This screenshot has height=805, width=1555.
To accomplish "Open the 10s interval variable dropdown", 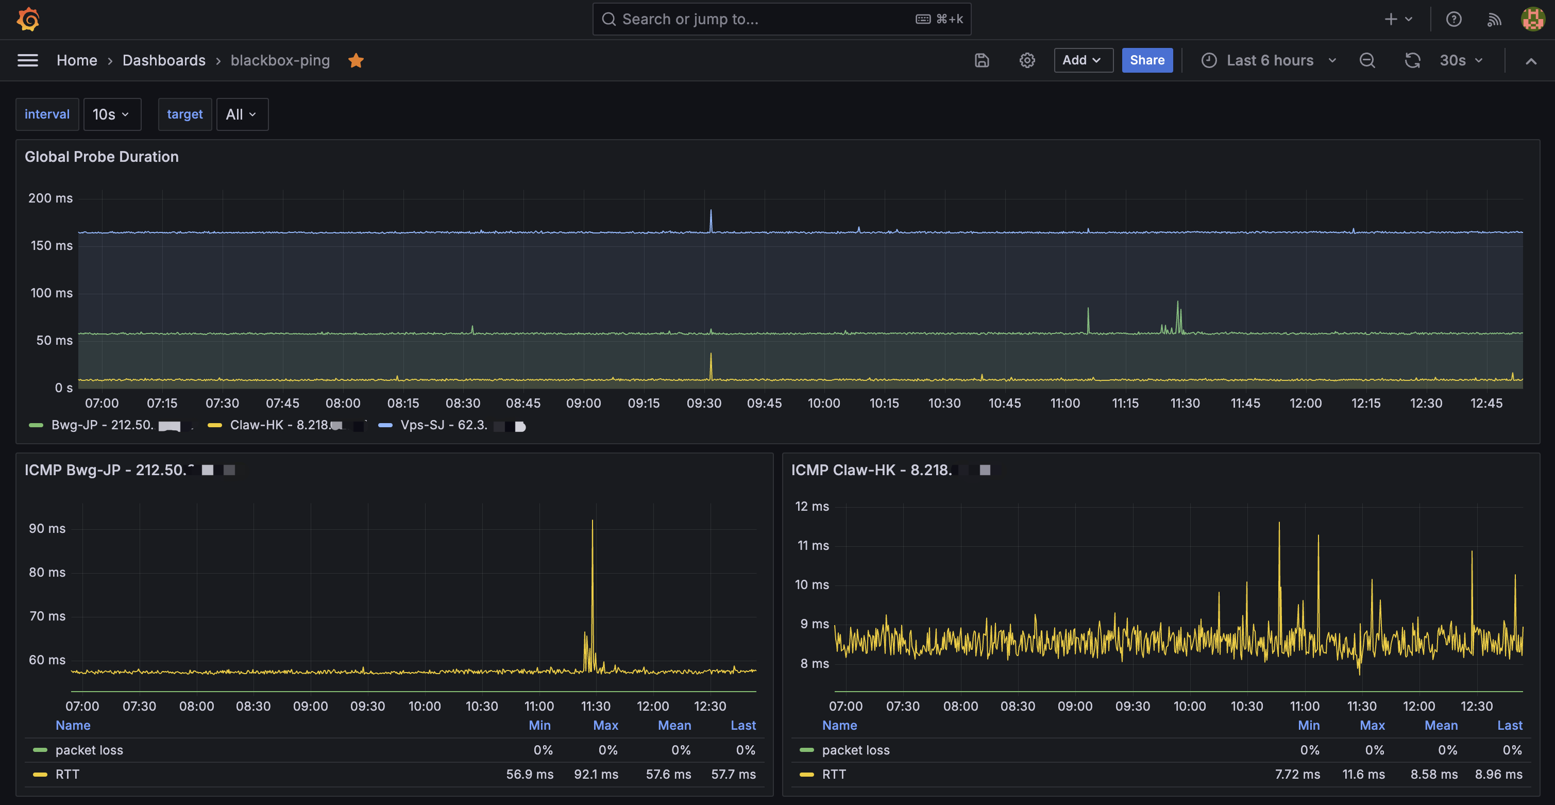I will [112, 114].
